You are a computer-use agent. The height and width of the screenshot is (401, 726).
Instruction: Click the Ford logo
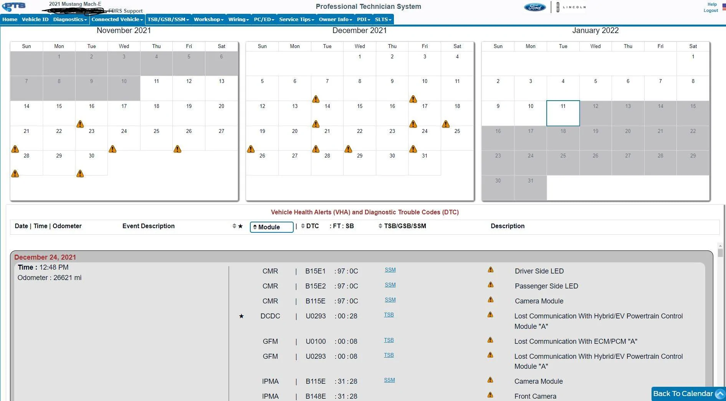coord(535,7)
